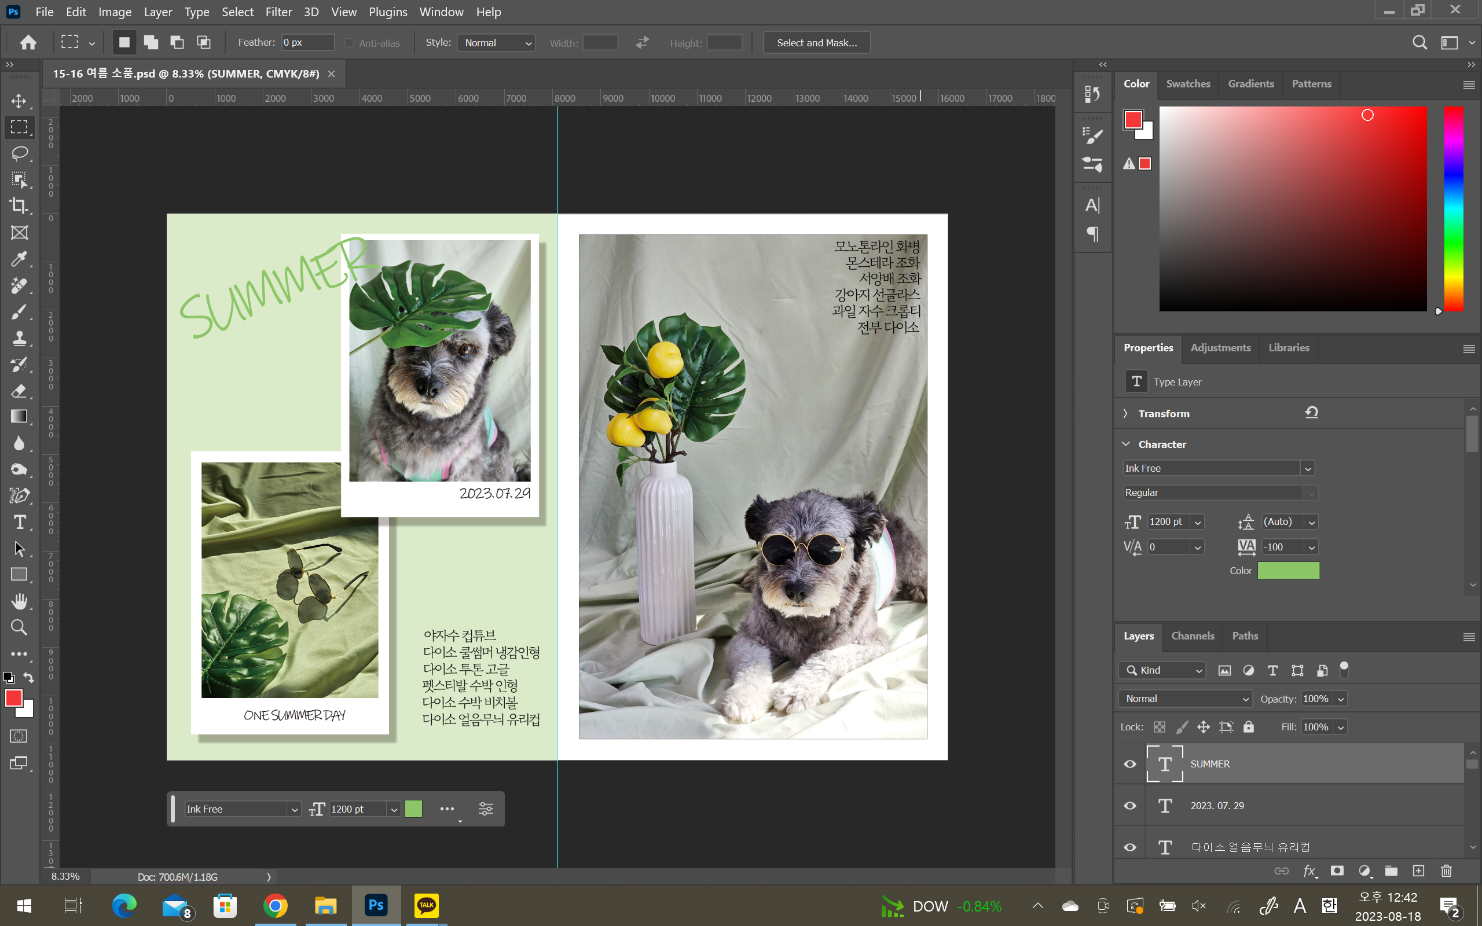Open the Paragraph panel icon

[x=1092, y=234]
